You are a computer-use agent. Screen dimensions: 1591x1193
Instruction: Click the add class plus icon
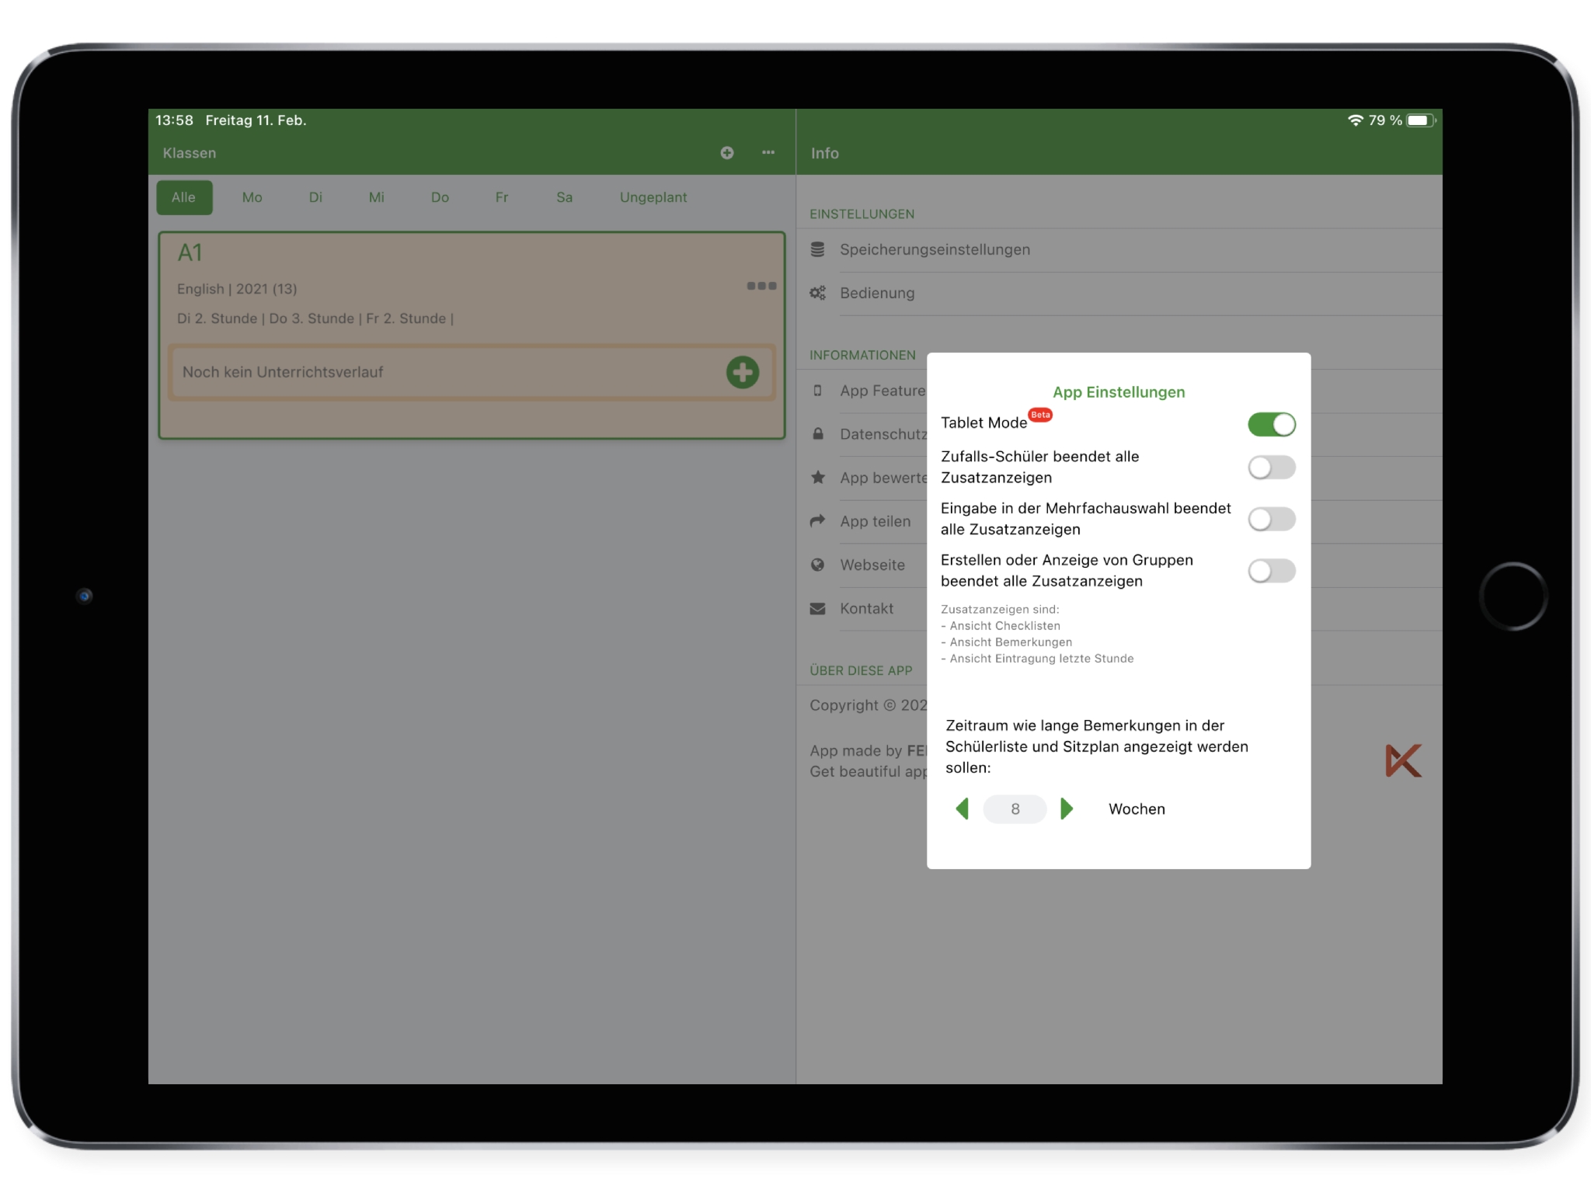[726, 153]
